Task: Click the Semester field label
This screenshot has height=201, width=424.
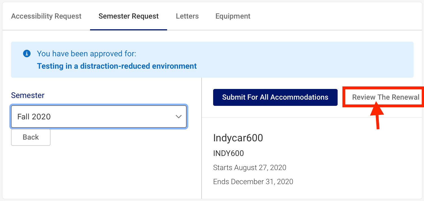Action: [x=28, y=95]
